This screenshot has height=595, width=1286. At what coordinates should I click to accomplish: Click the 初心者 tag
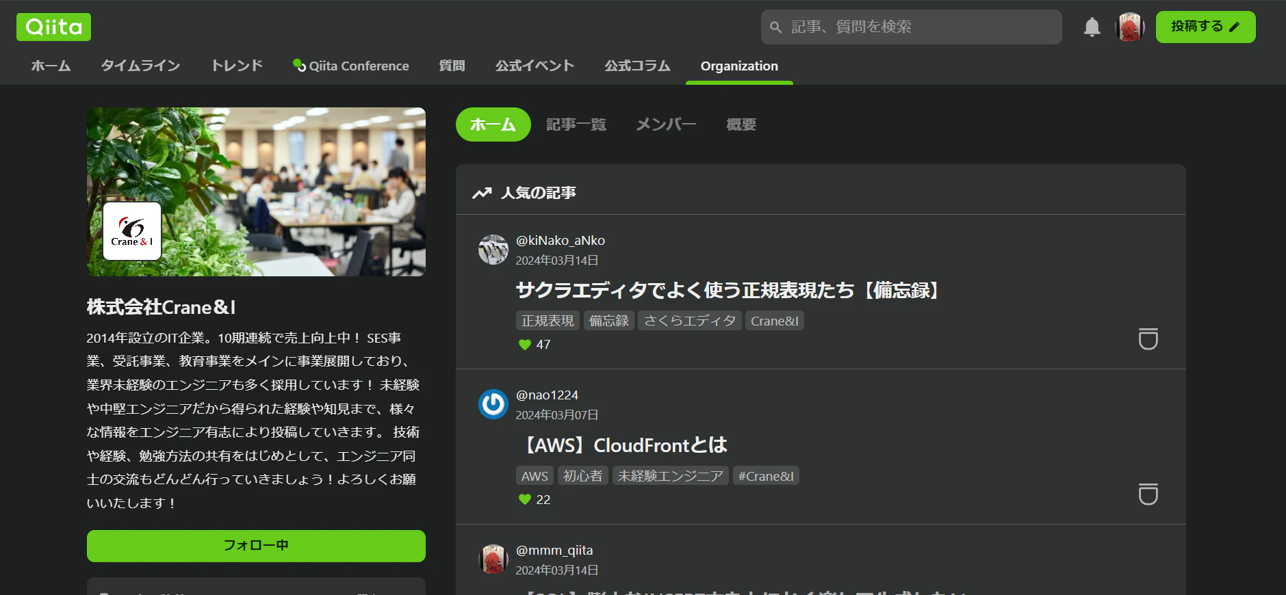583,476
